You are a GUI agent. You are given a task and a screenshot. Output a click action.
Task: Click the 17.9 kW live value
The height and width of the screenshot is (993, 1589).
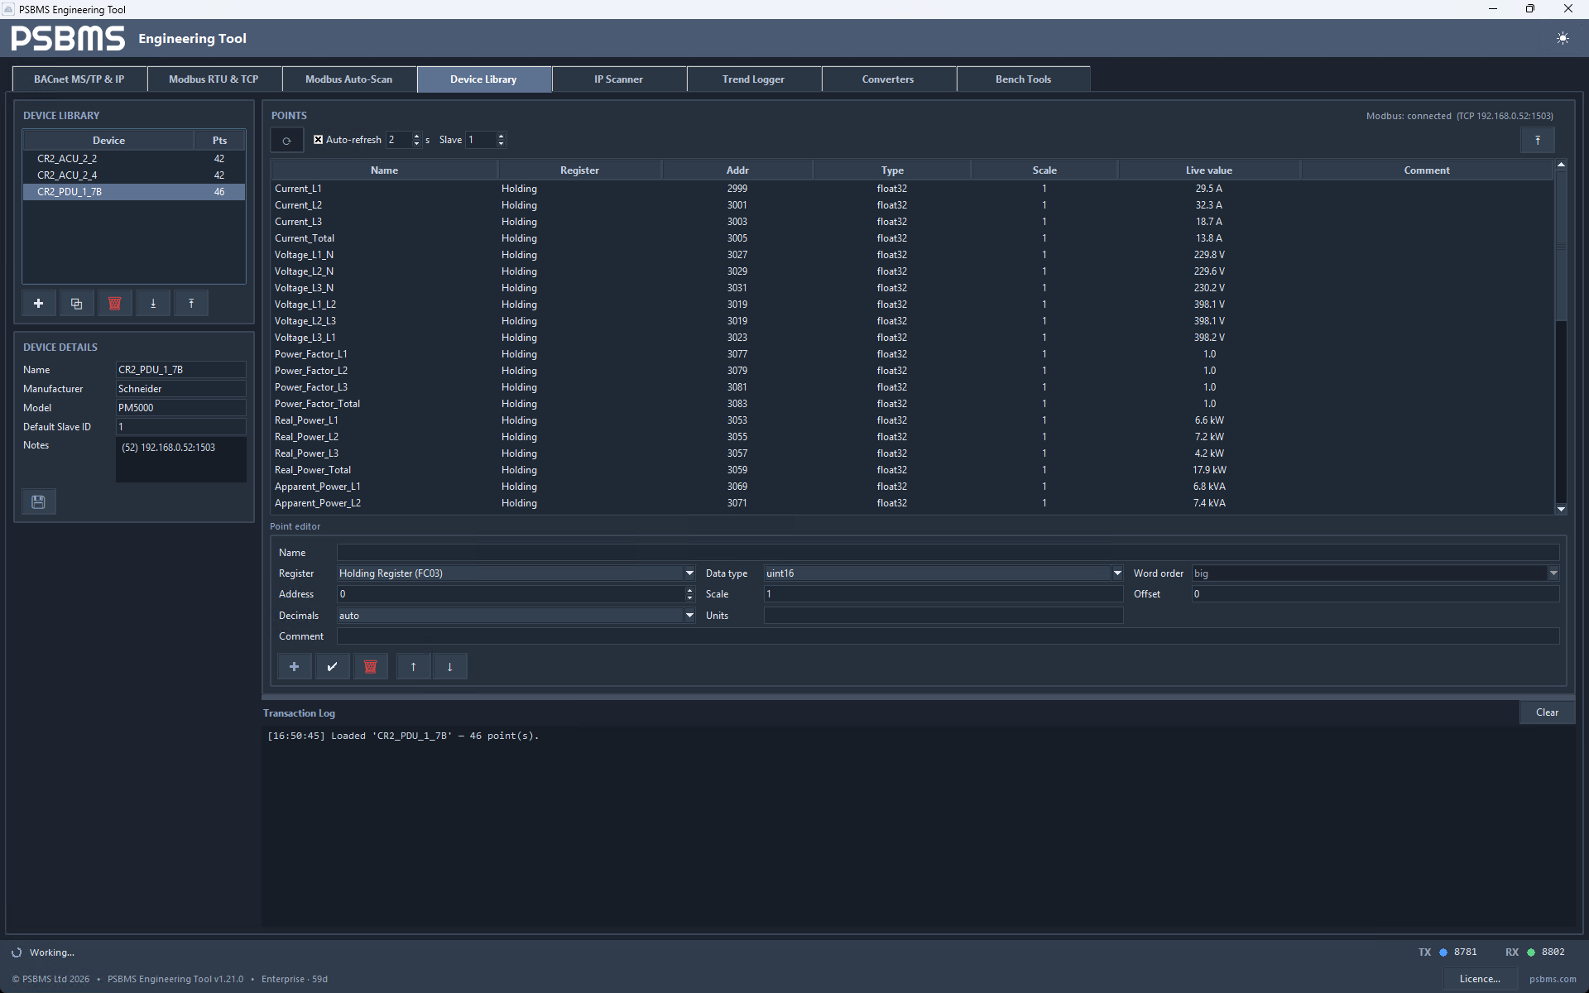click(x=1209, y=470)
